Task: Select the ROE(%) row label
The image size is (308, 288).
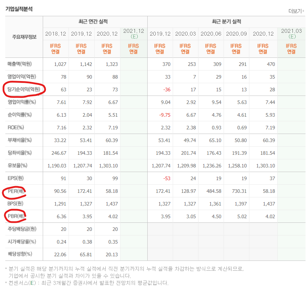Action: (16, 128)
